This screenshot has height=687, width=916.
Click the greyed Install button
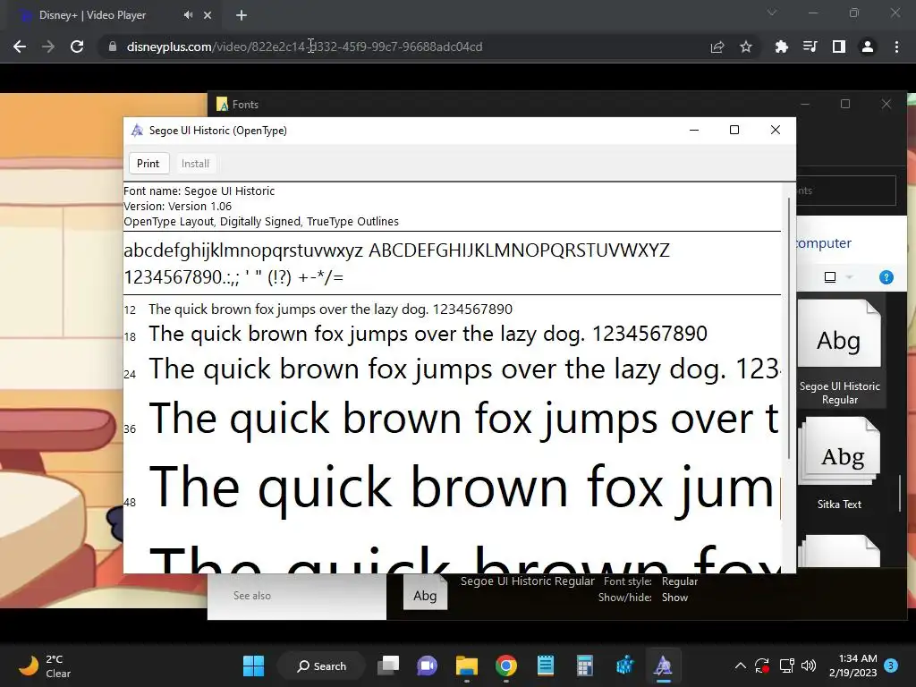195,164
